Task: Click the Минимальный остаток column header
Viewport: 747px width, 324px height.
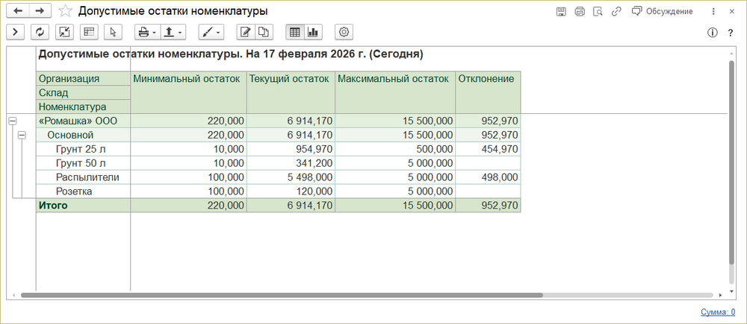Action: pos(189,92)
